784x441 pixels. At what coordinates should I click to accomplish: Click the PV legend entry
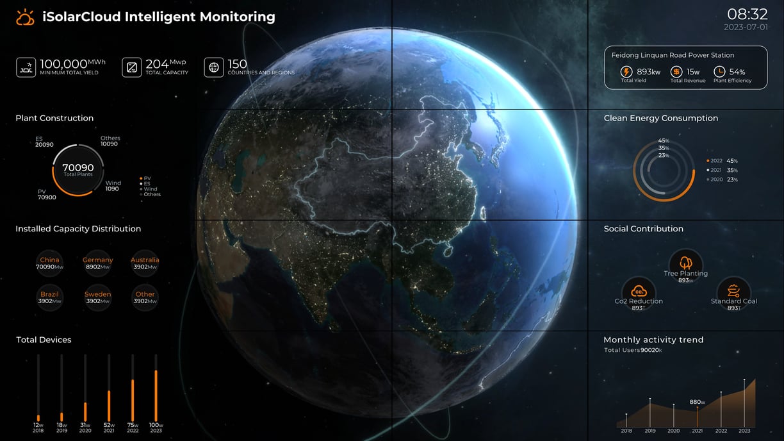point(146,178)
